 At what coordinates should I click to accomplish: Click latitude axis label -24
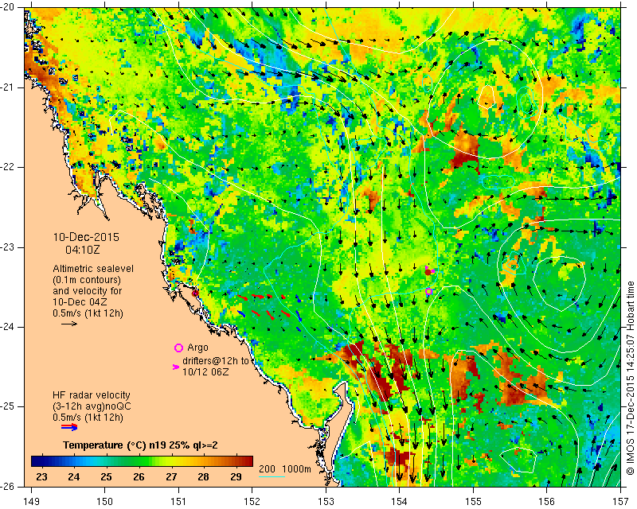coord(8,327)
